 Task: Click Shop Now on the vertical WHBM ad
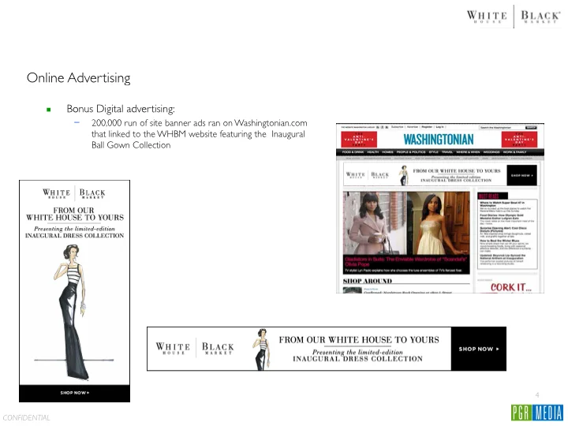tap(74, 393)
